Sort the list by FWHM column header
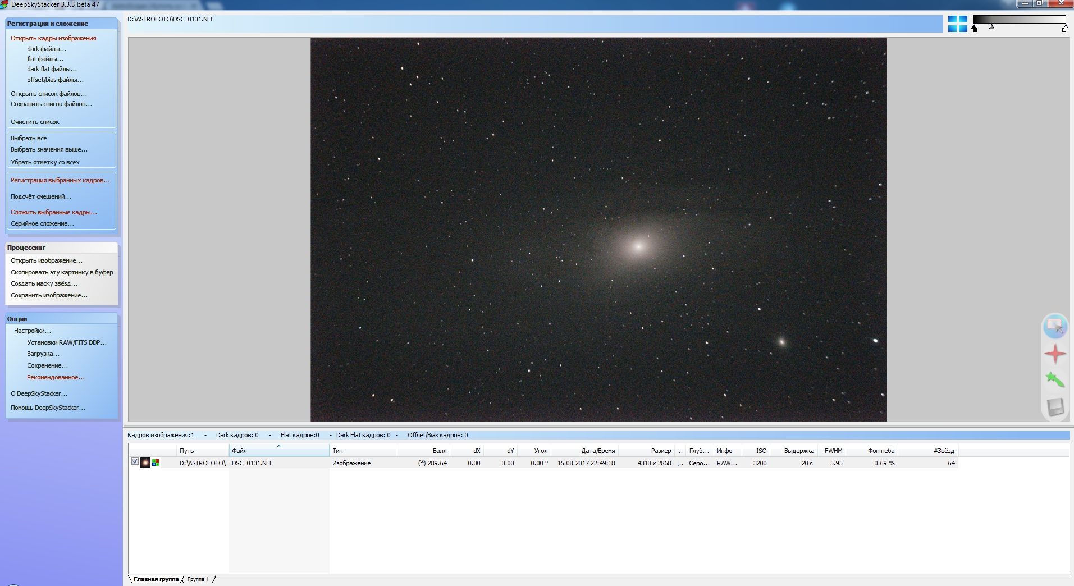 [833, 451]
